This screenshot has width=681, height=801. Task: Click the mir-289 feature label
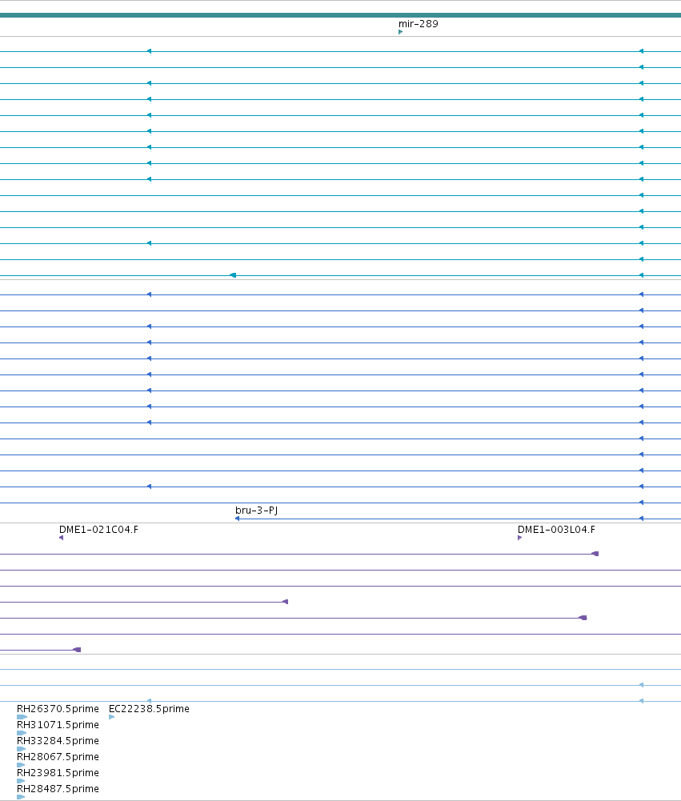point(418,23)
